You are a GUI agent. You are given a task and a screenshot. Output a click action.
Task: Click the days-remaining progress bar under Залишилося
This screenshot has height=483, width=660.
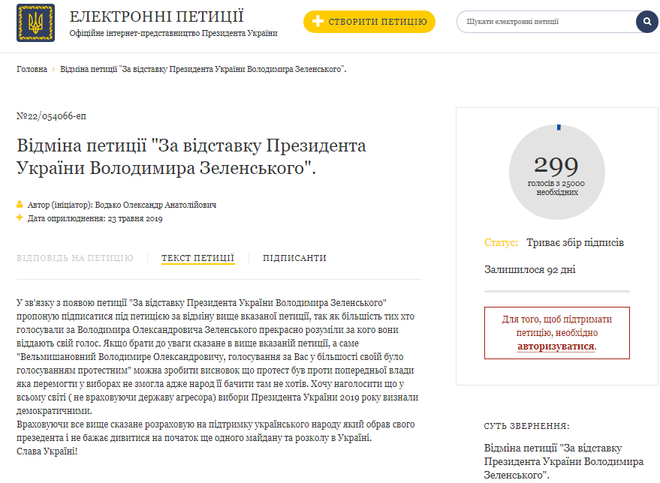[x=556, y=289]
